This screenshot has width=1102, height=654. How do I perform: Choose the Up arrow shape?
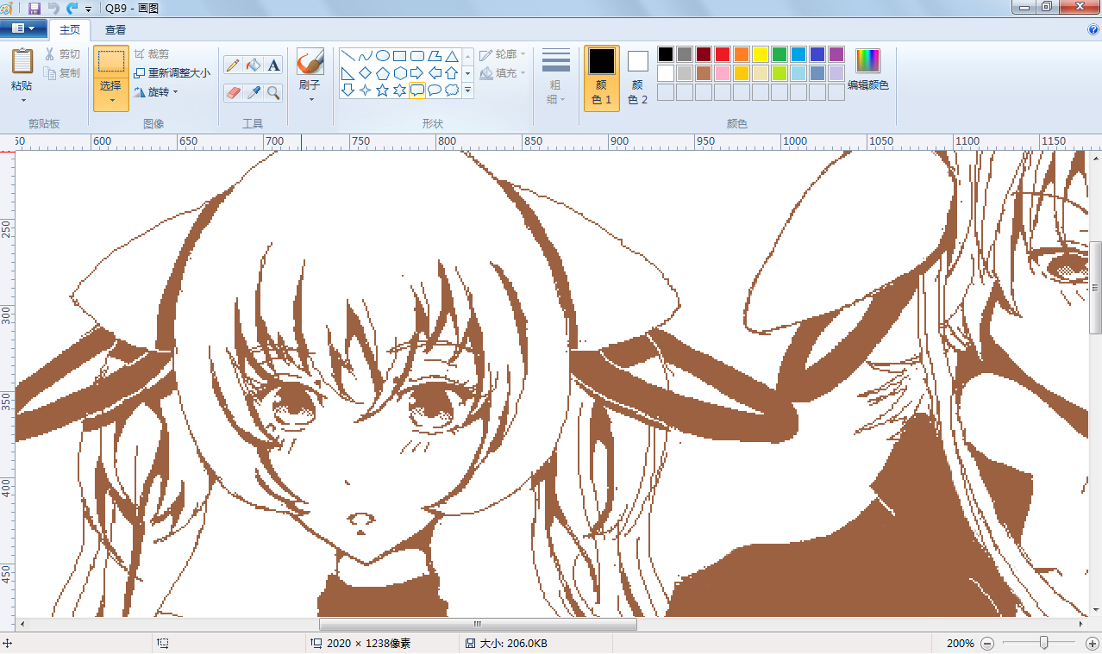(452, 73)
